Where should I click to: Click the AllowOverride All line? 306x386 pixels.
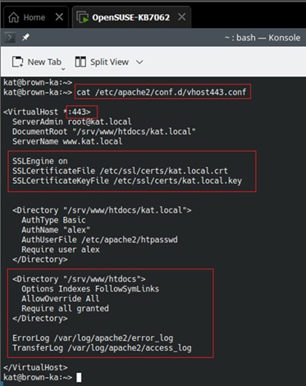click(61, 299)
